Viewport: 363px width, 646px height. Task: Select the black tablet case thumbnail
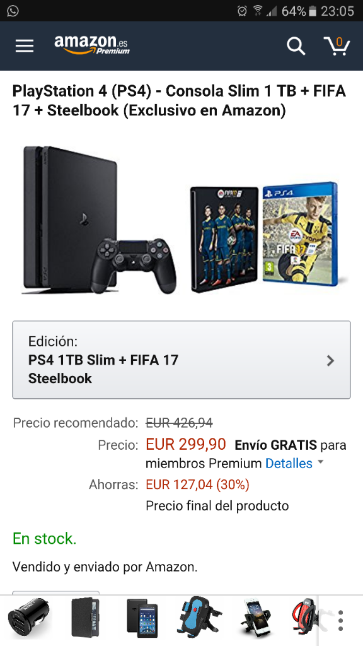pyautogui.click(x=86, y=618)
